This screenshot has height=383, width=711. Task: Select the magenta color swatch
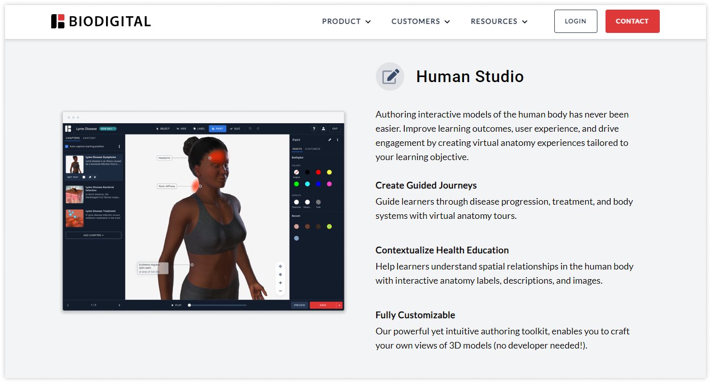pyautogui.click(x=329, y=184)
